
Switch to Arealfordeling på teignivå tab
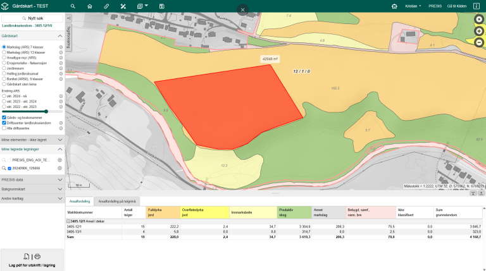[x=118, y=201]
